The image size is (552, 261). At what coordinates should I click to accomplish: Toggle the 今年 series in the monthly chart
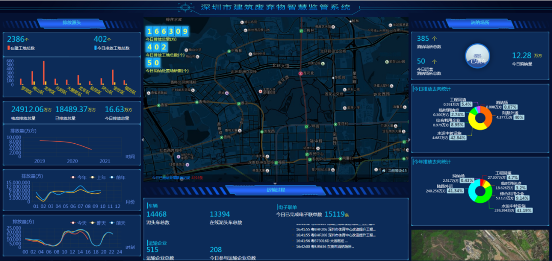[x=79, y=177]
